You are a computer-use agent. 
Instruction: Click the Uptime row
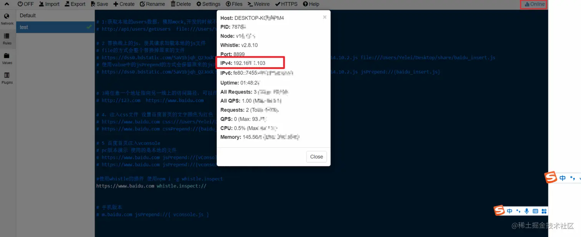(241, 83)
